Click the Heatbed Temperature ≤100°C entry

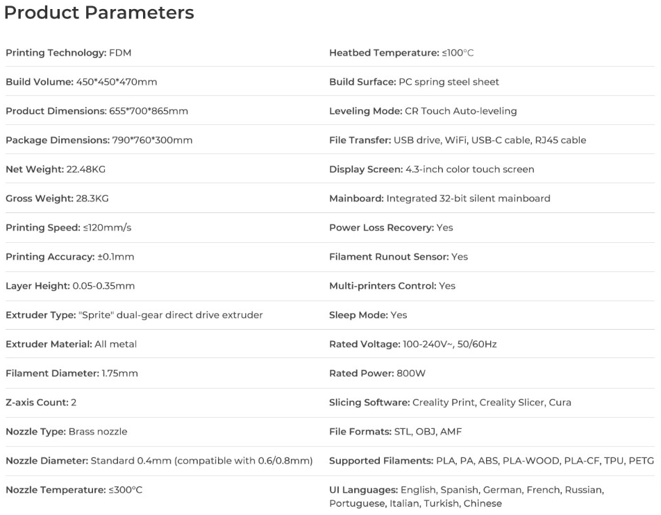click(401, 53)
